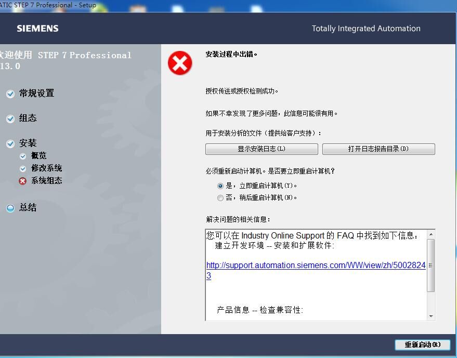Click the SIEMENS logo in the header
Image resolution: width=457 pixels, height=358 pixels.
37,29
